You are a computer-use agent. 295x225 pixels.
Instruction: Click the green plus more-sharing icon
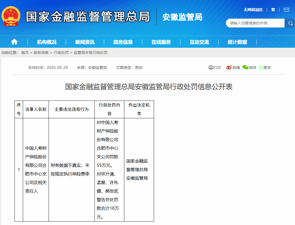point(261,68)
